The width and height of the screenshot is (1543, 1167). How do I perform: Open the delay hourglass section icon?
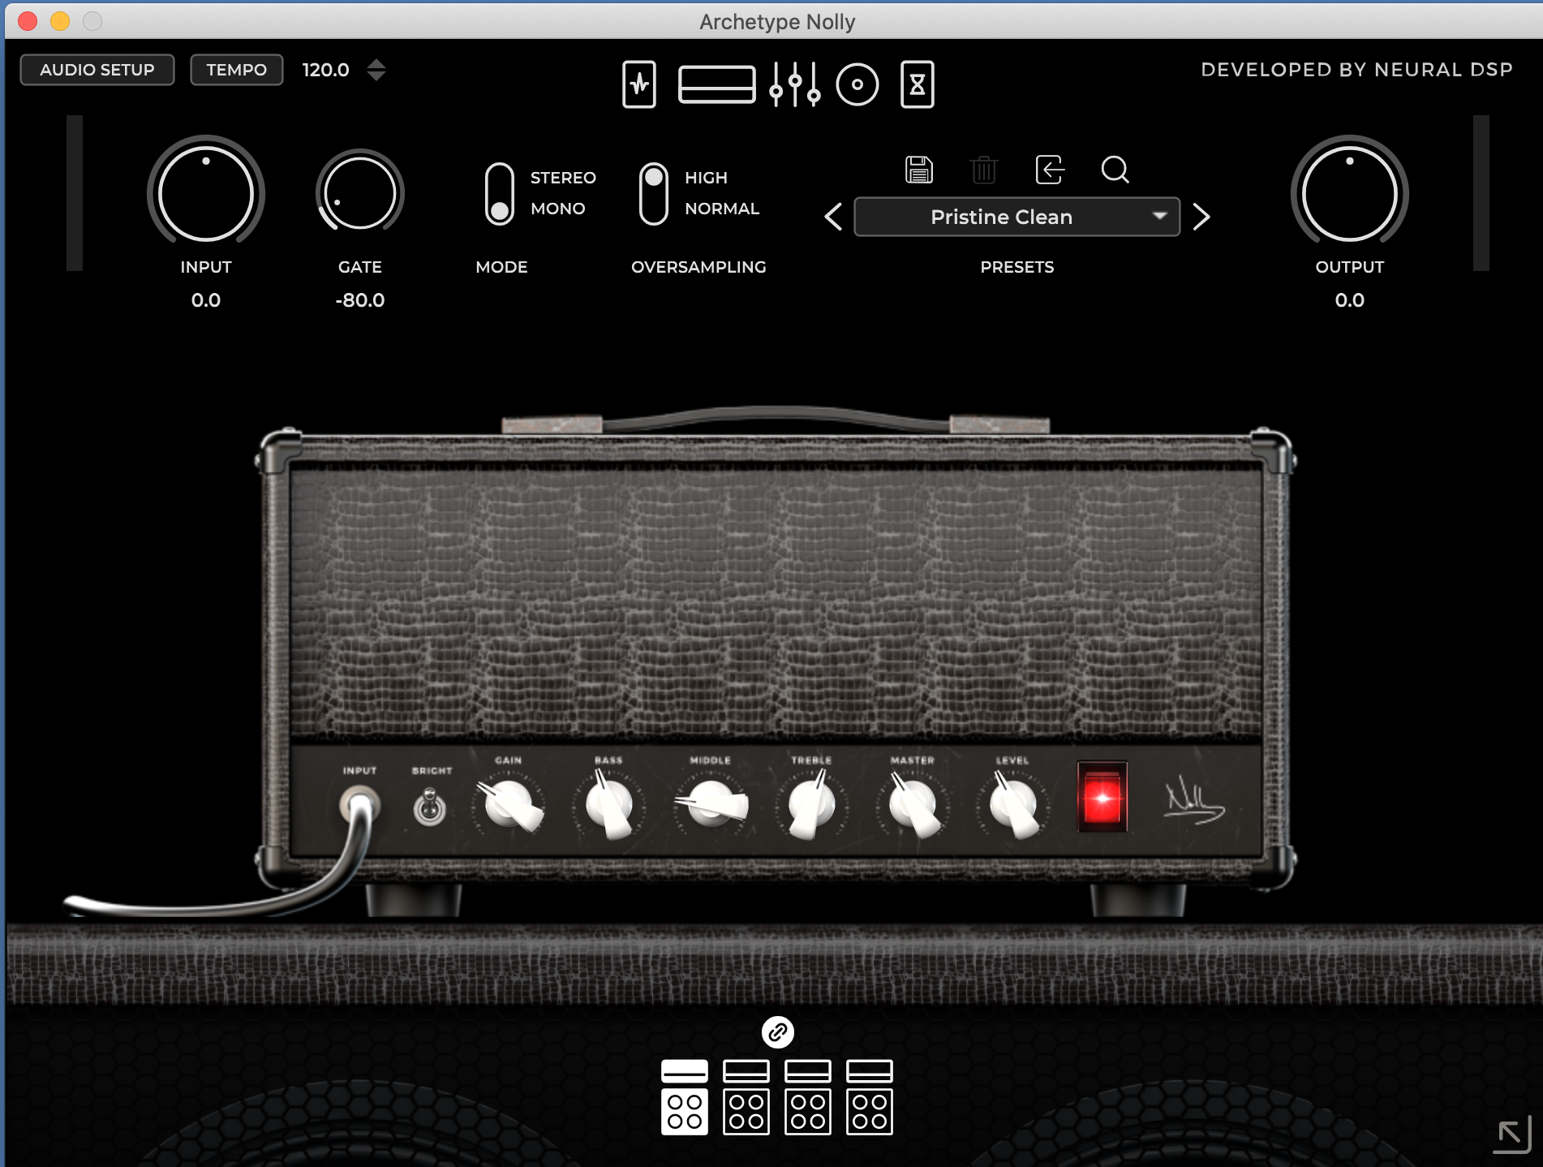coord(917,84)
